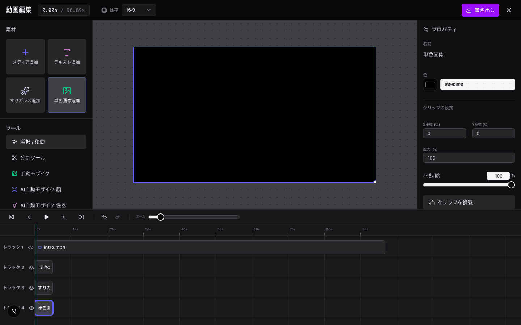Select the 選択 / 移動 tool
This screenshot has height=325, width=521.
click(x=33, y=142)
